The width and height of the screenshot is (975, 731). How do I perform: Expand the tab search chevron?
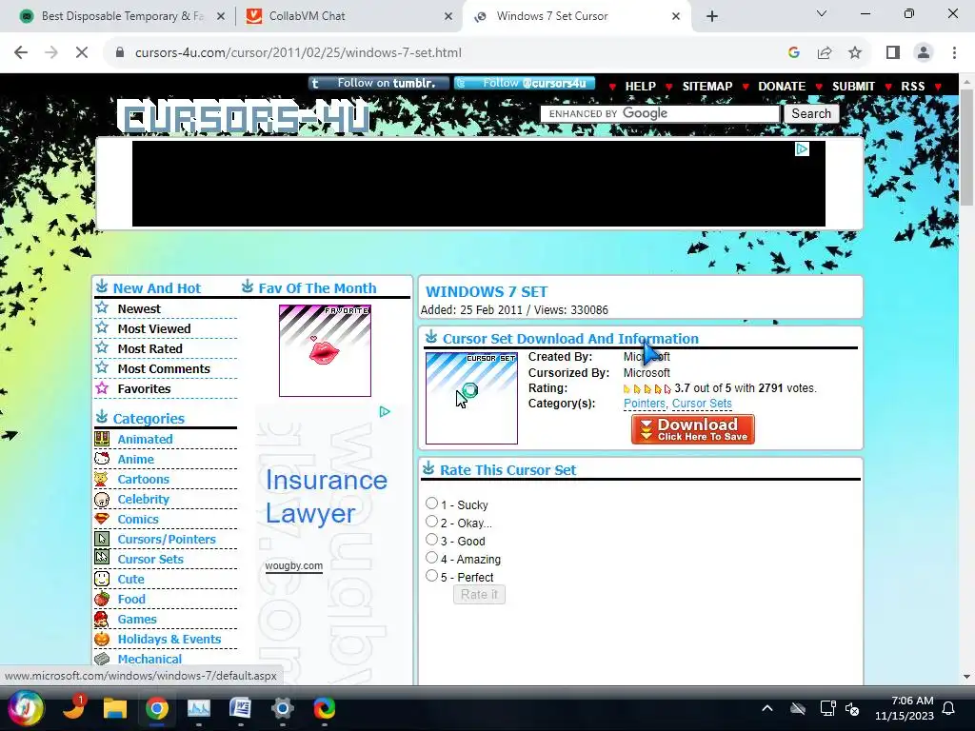pyautogui.click(x=822, y=13)
